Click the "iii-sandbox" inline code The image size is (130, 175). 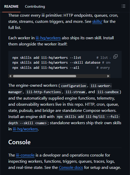click(x=108, y=92)
